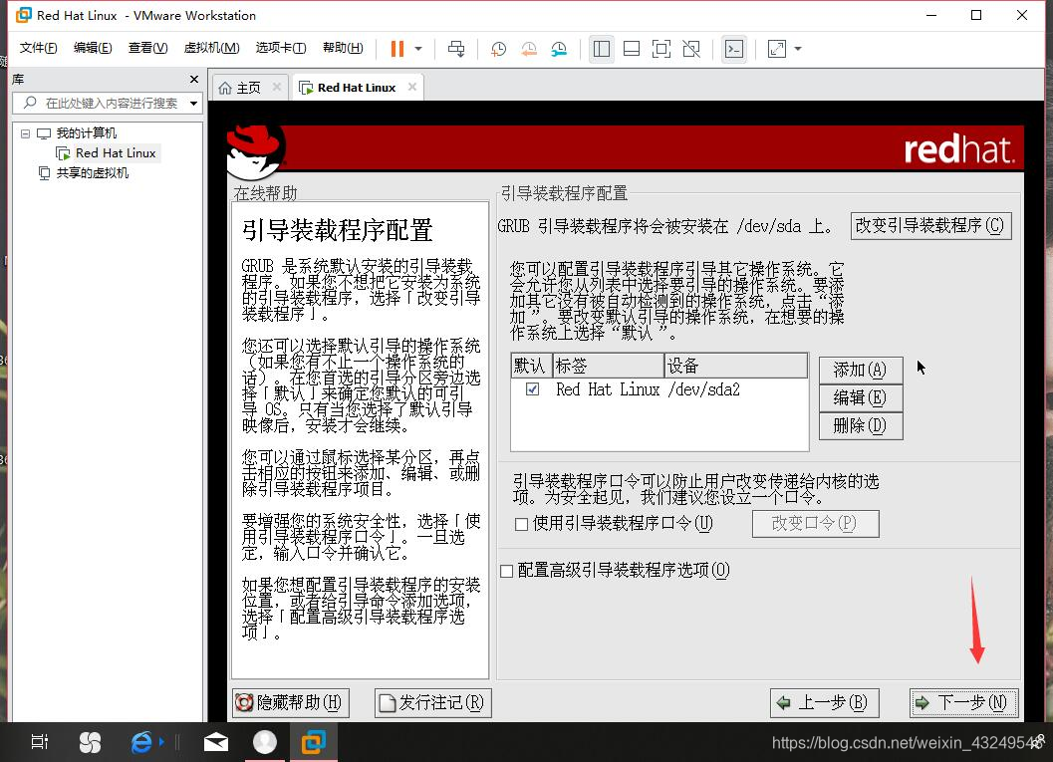This screenshot has width=1053, height=762.
Task: Open the pause power options dropdown arrow
Action: pos(418,49)
